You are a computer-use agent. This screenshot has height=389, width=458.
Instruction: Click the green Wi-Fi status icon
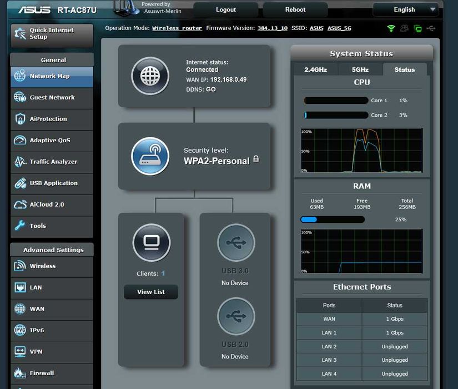tap(391, 28)
